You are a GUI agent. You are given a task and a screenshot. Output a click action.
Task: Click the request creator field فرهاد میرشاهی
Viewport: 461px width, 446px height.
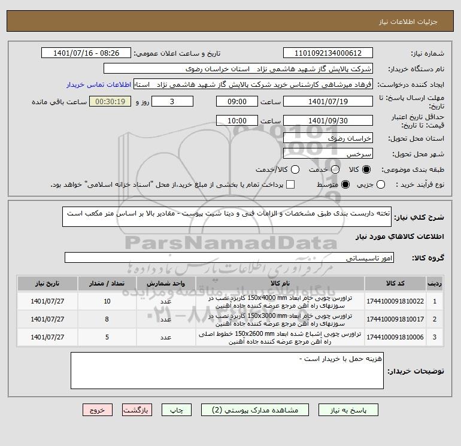pyautogui.click(x=253, y=84)
